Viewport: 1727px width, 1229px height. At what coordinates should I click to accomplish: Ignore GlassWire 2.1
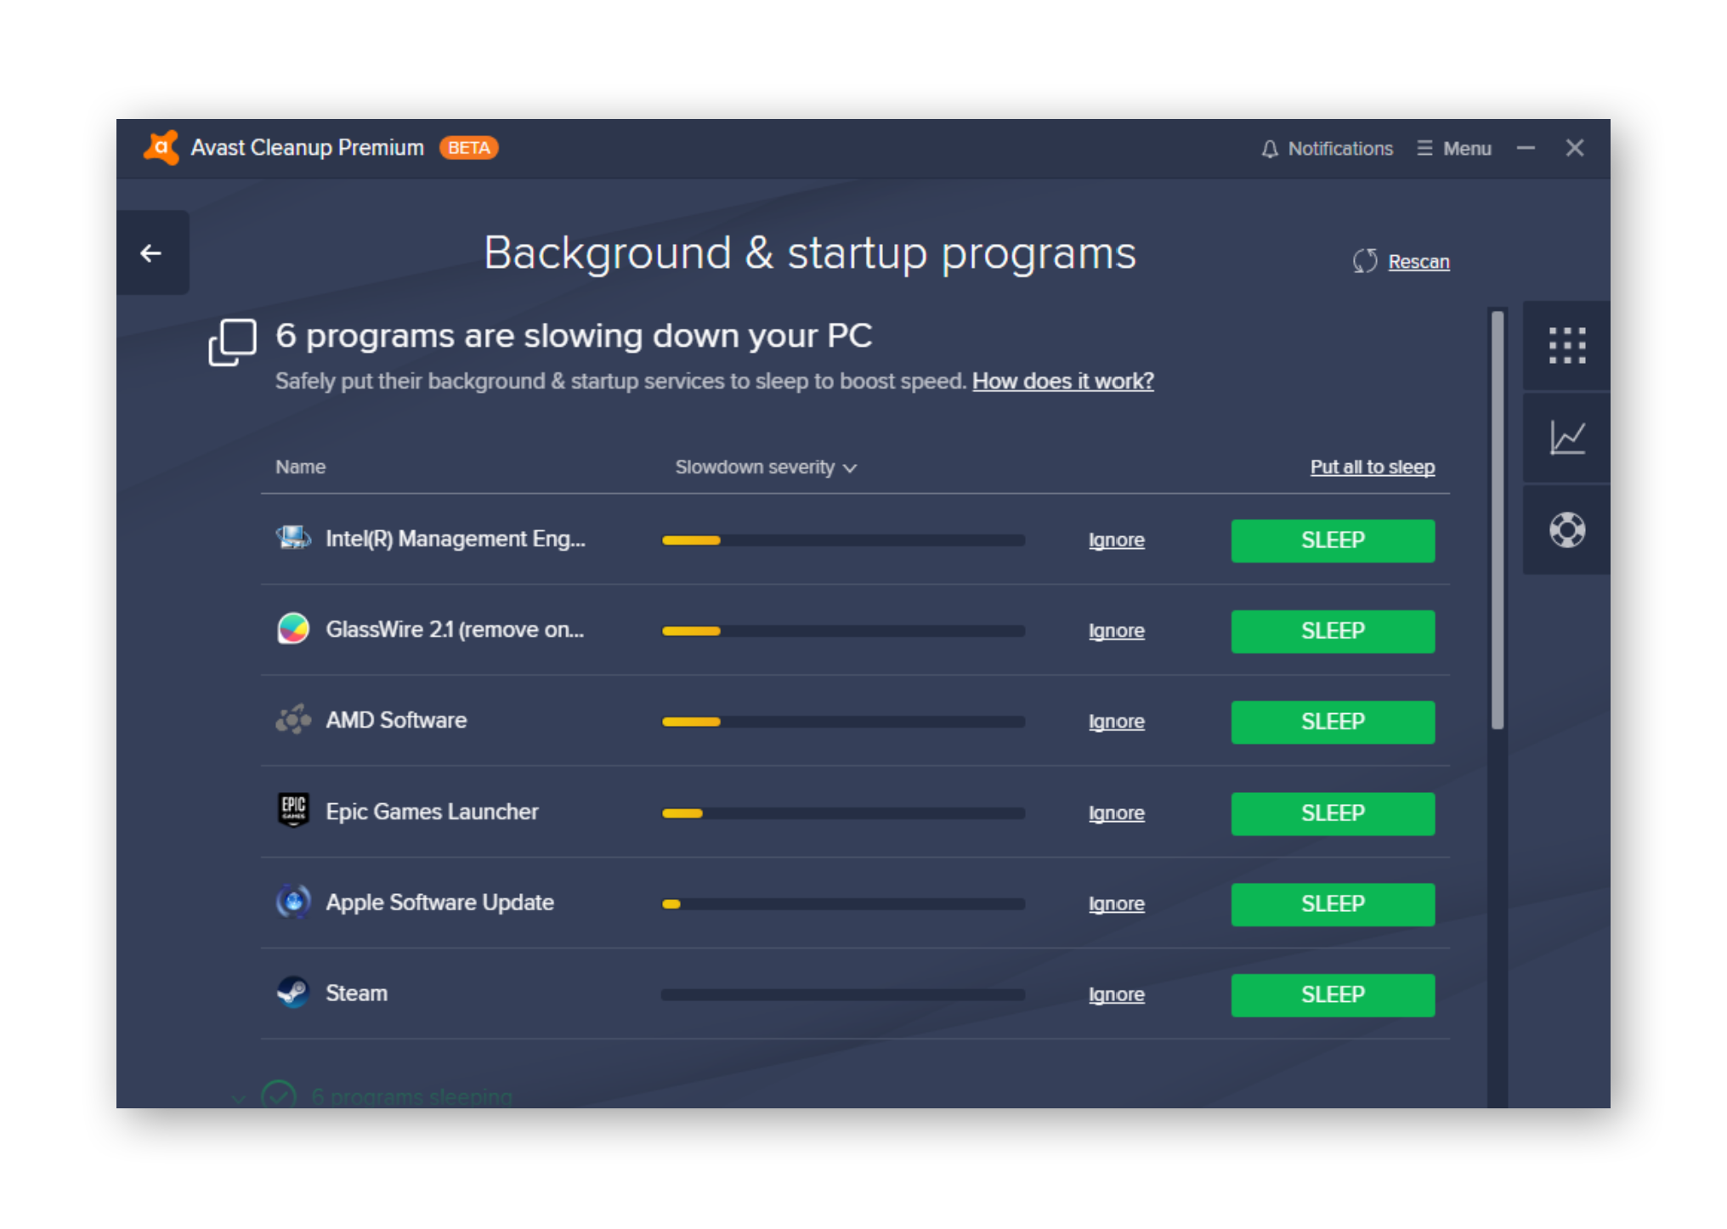pyautogui.click(x=1116, y=631)
